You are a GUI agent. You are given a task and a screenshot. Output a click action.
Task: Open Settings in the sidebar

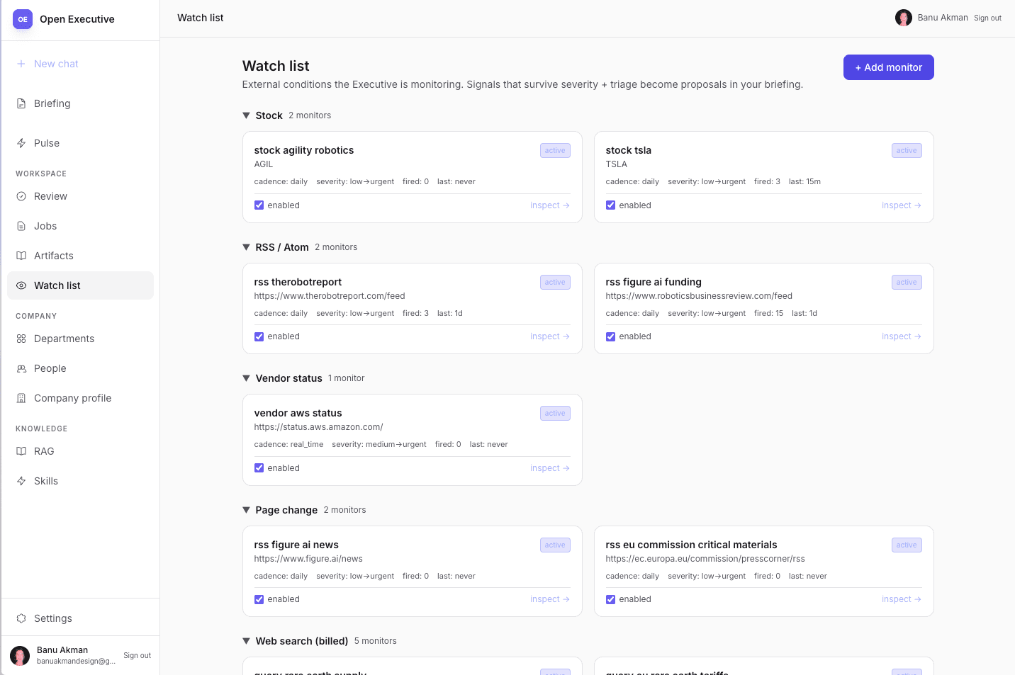[80, 618]
